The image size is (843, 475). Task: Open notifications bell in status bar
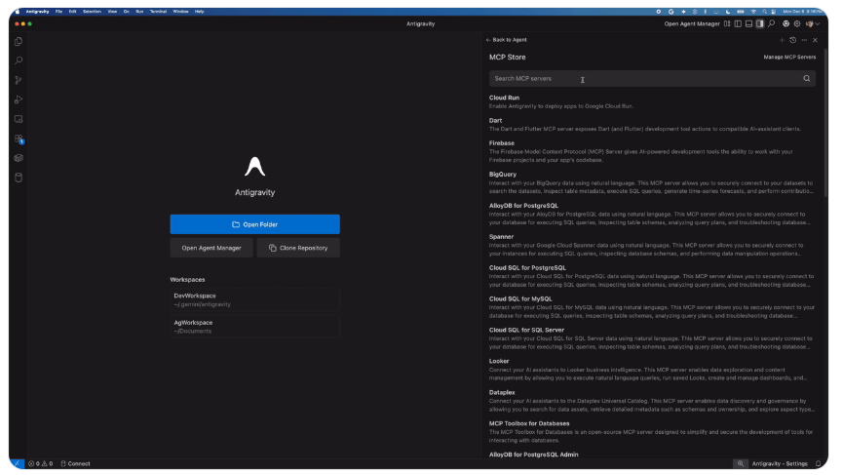pos(819,463)
